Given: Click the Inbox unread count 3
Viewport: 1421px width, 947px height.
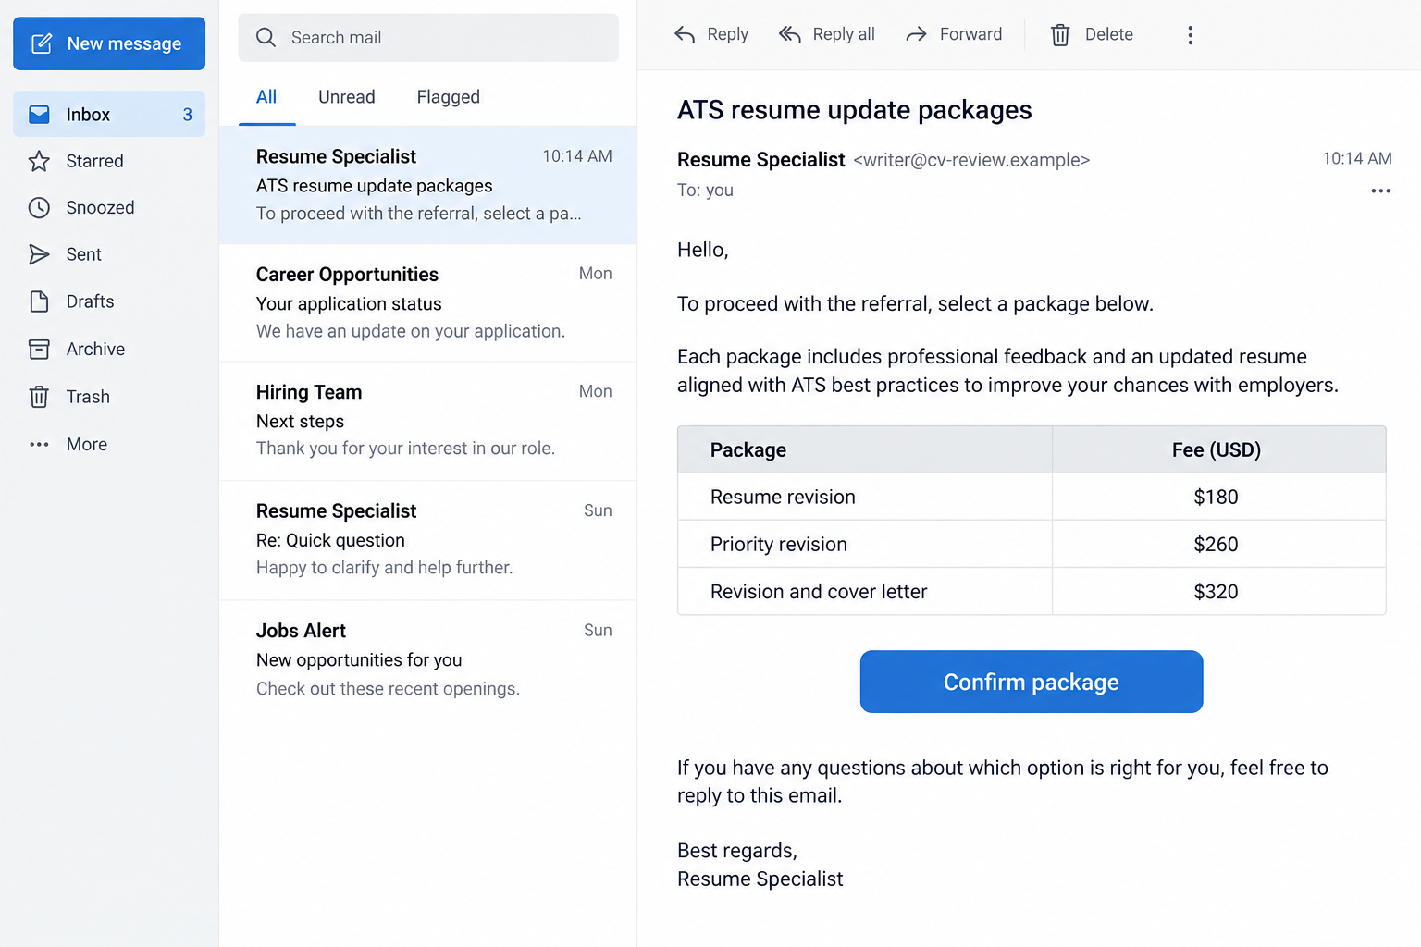Looking at the screenshot, I should point(187,115).
